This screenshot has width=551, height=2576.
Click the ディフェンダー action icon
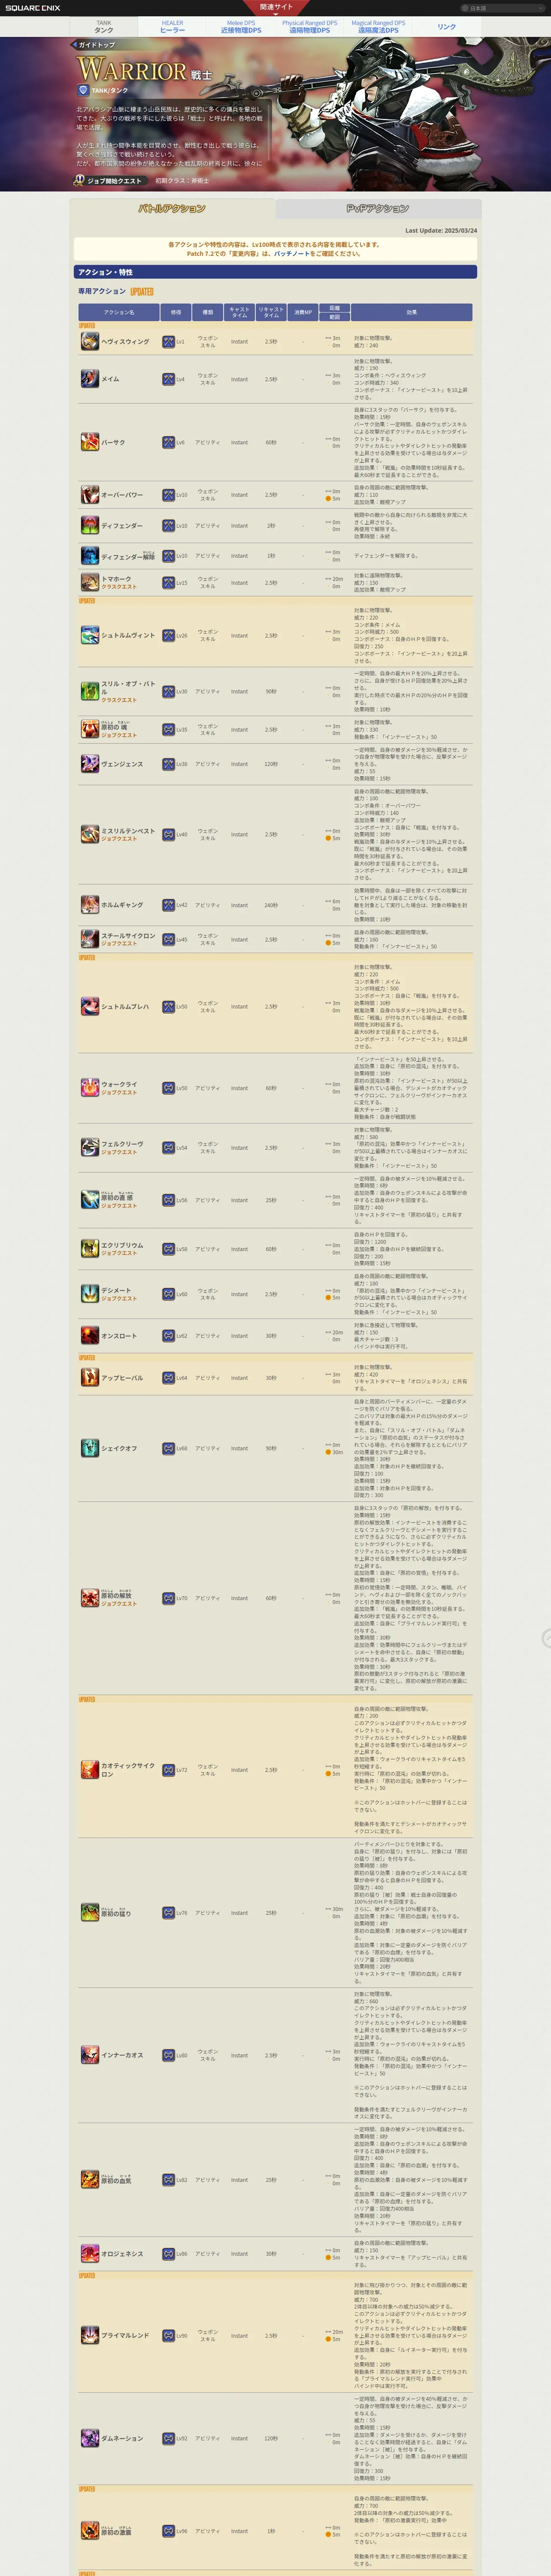[90, 525]
